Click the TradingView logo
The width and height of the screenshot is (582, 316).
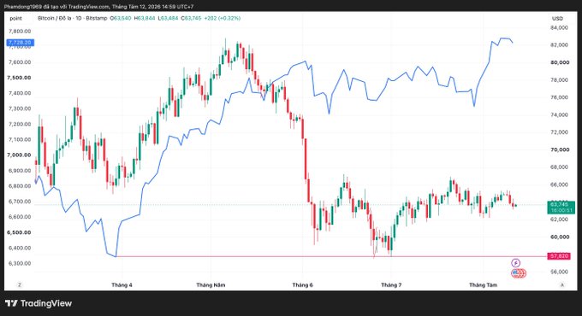click(x=39, y=303)
